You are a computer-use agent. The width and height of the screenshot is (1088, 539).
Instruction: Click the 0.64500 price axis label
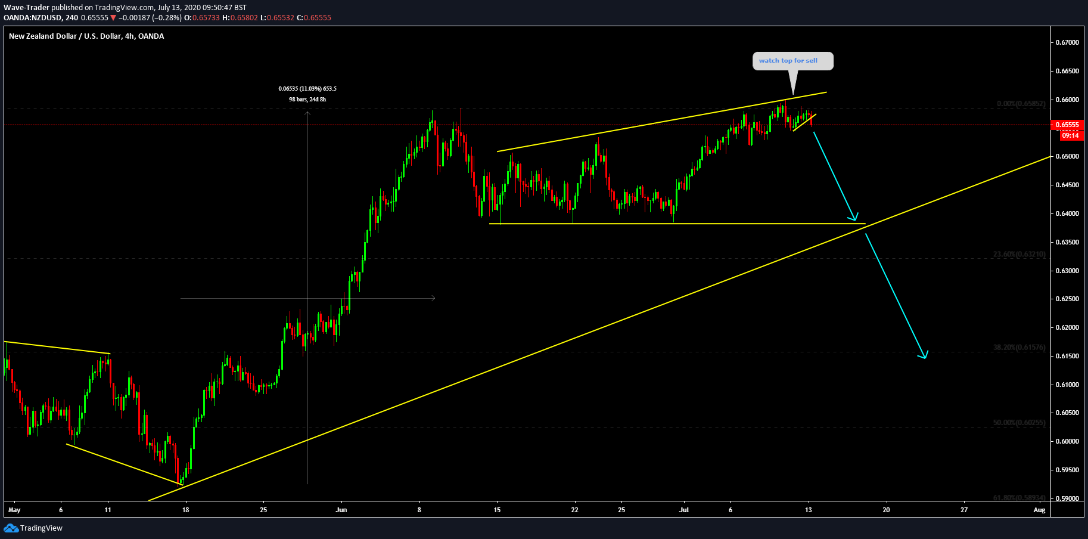click(1067, 185)
